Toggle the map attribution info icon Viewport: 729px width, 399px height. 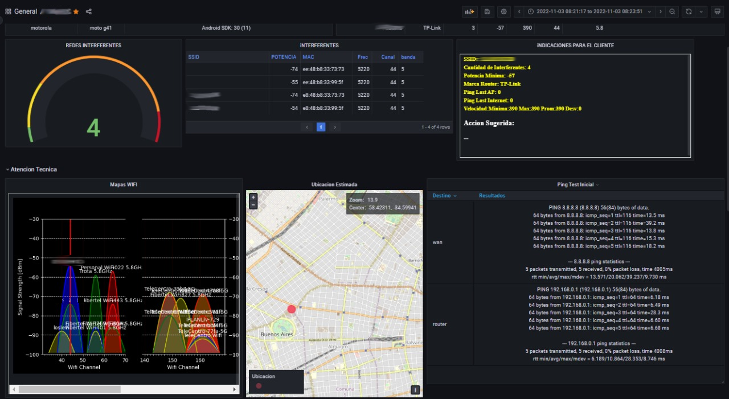point(415,389)
